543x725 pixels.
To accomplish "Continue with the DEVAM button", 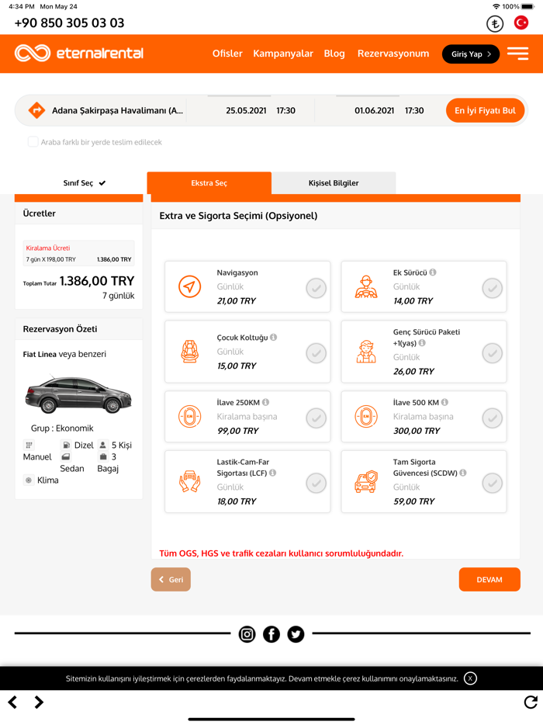I will coord(489,579).
